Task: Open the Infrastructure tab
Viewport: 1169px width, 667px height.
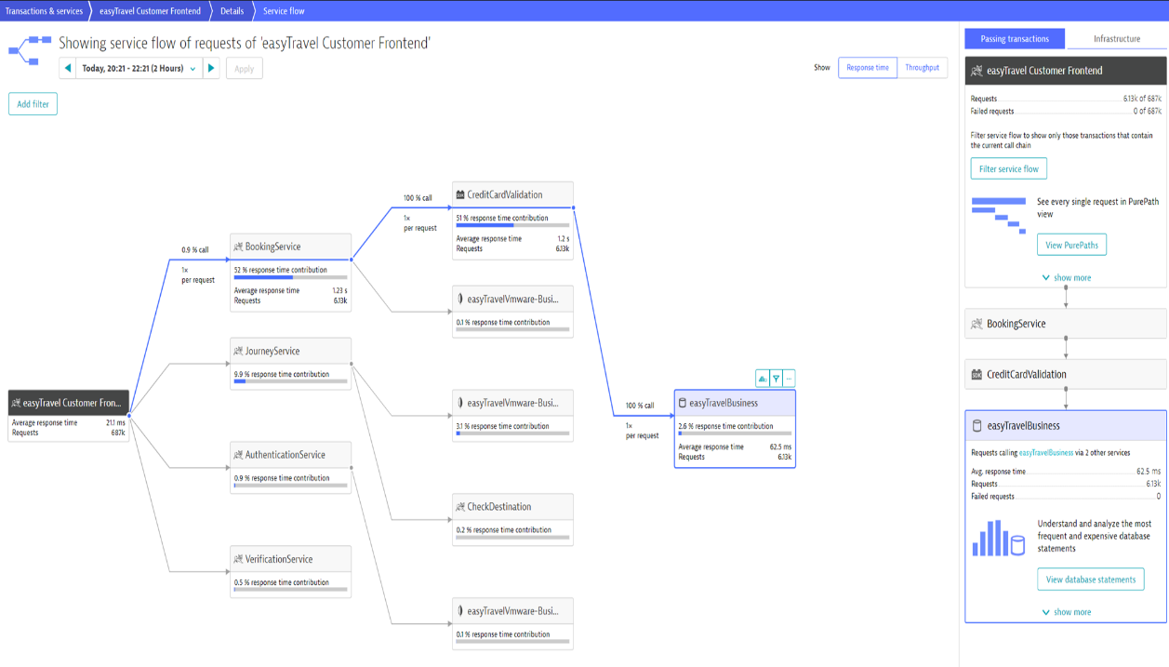Action: tap(1116, 39)
